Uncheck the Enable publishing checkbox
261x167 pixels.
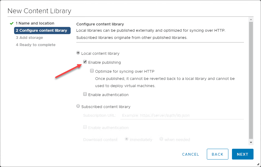point(85,62)
